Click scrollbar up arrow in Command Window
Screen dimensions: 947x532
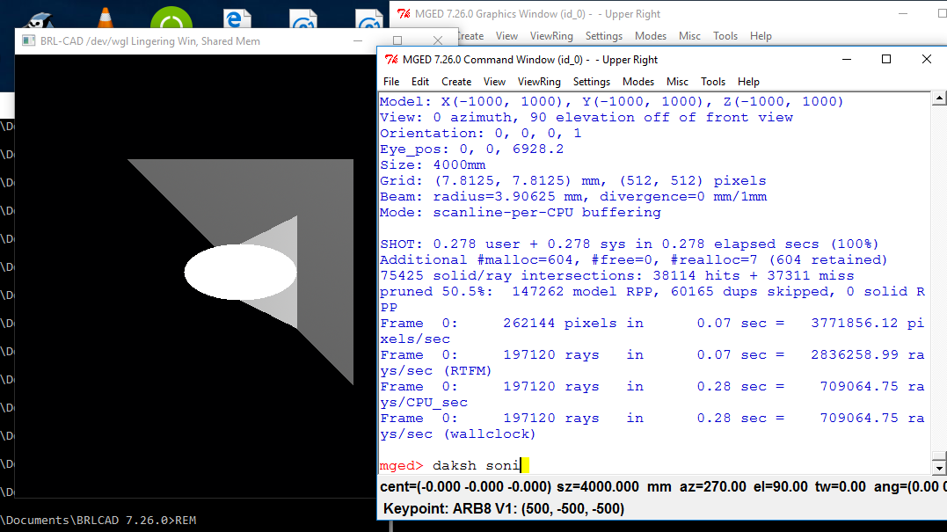click(938, 98)
